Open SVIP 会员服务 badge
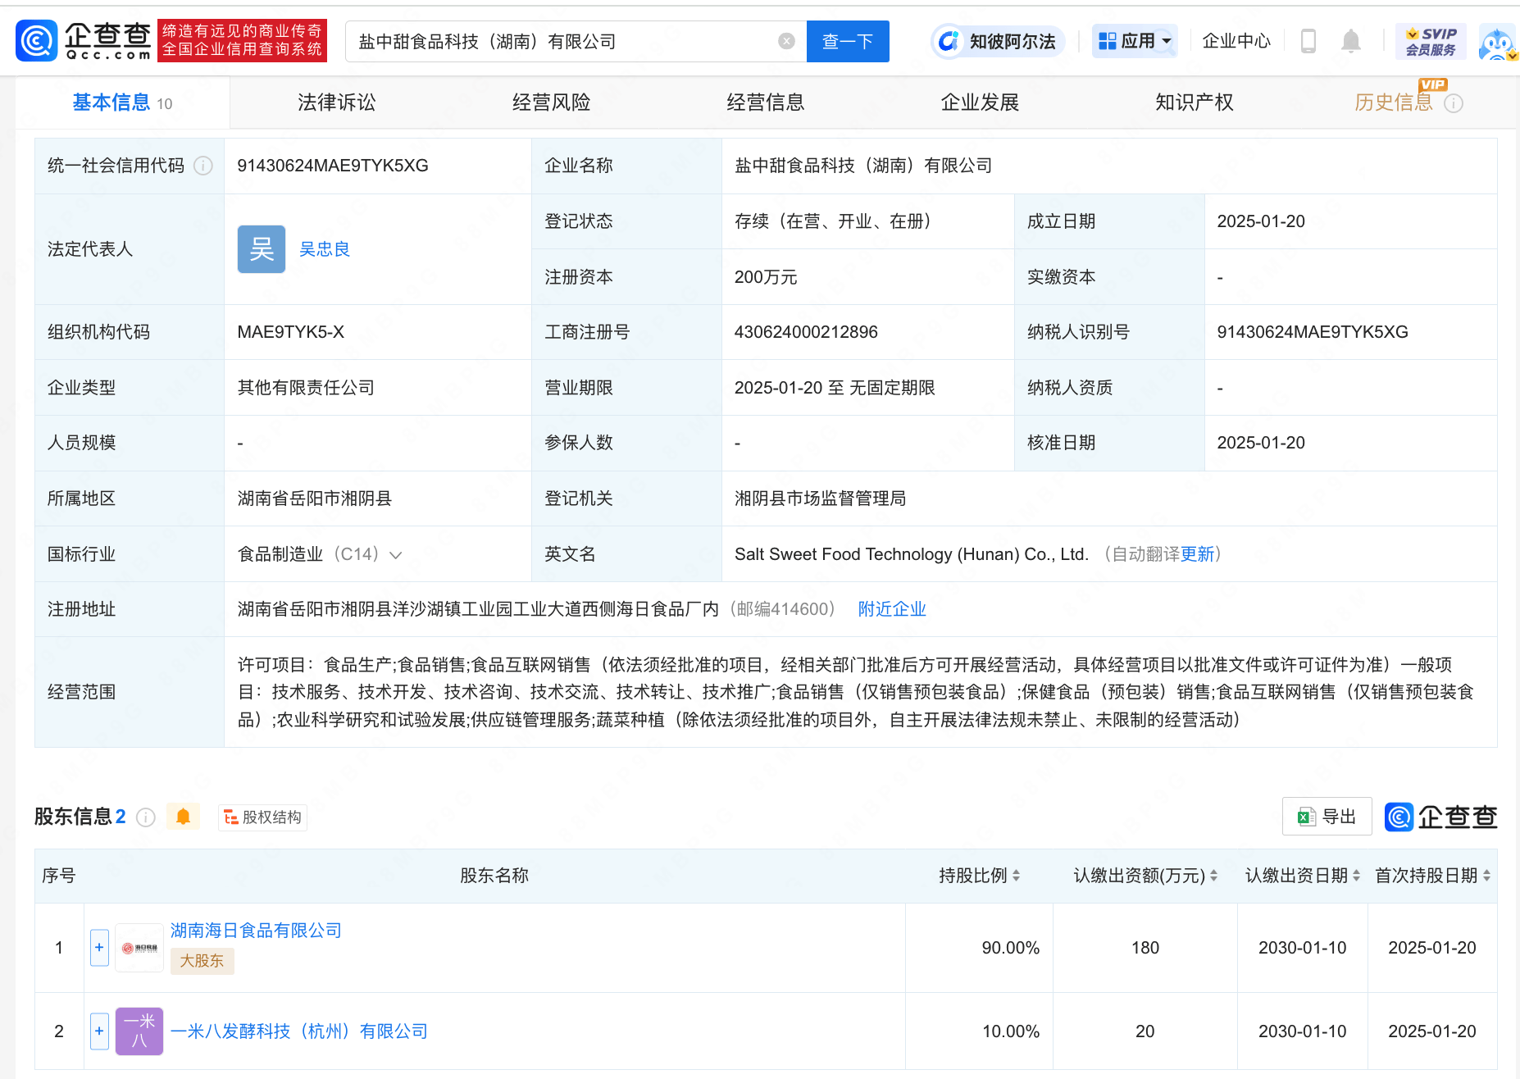Screen dimensions: 1520x1079 [x=1431, y=41]
